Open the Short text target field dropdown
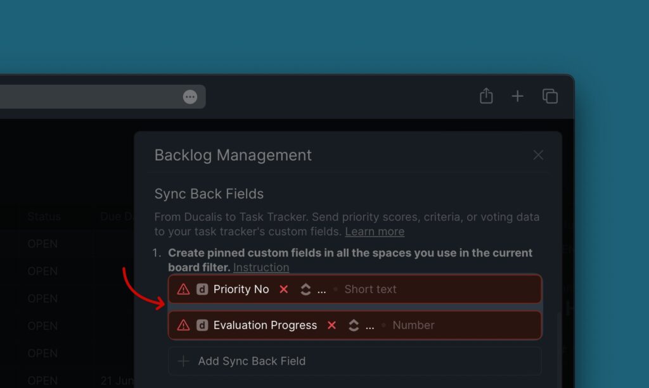Viewport: 649px width, 388px height. (370, 289)
